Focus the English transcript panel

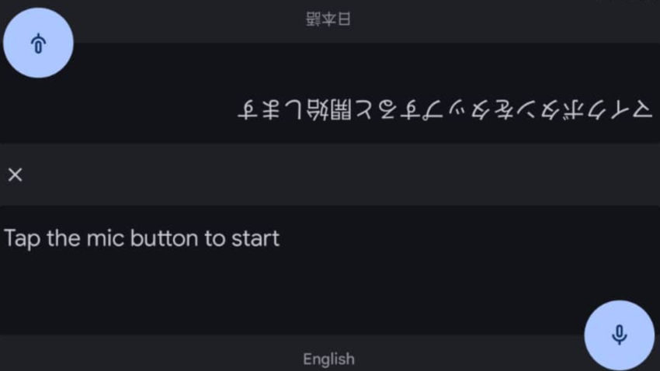[330, 270]
